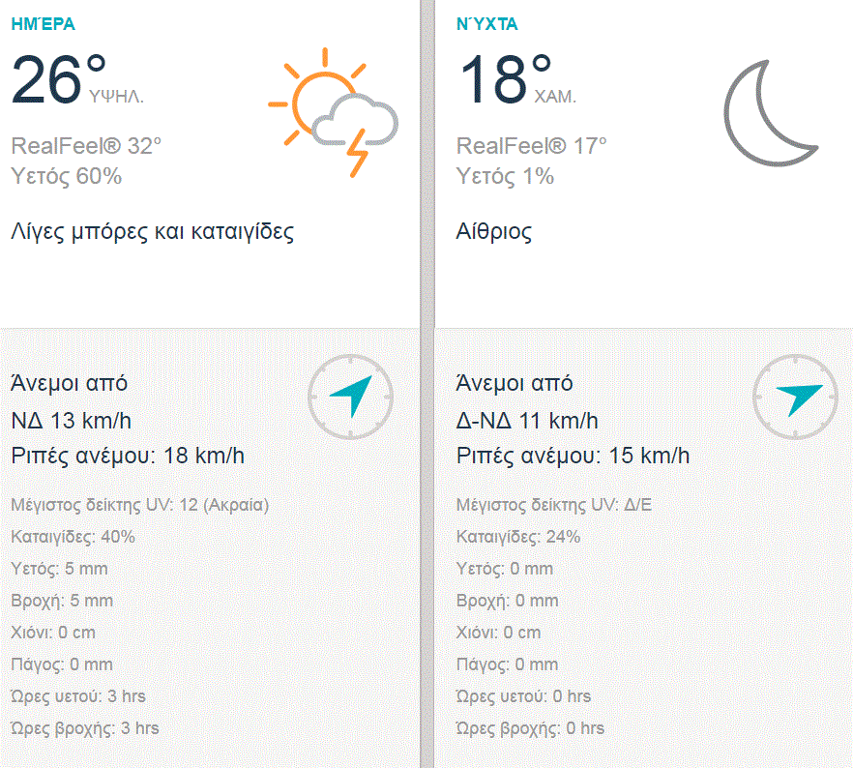Click the Αίθριος night condition text
853x768 pixels.
pyautogui.click(x=493, y=232)
